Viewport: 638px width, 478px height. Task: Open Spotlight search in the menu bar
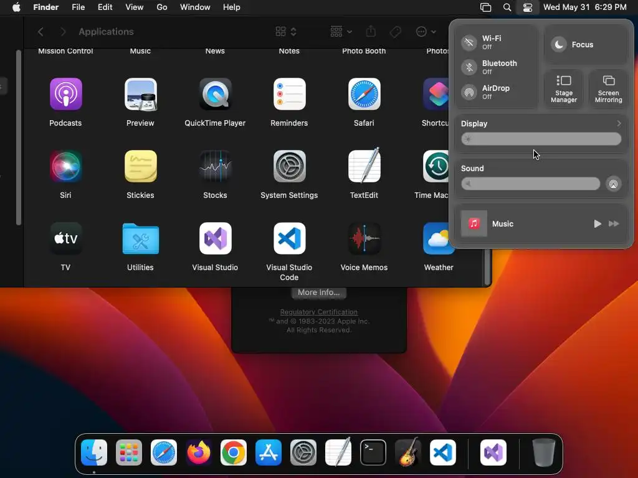[x=507, y=7]
